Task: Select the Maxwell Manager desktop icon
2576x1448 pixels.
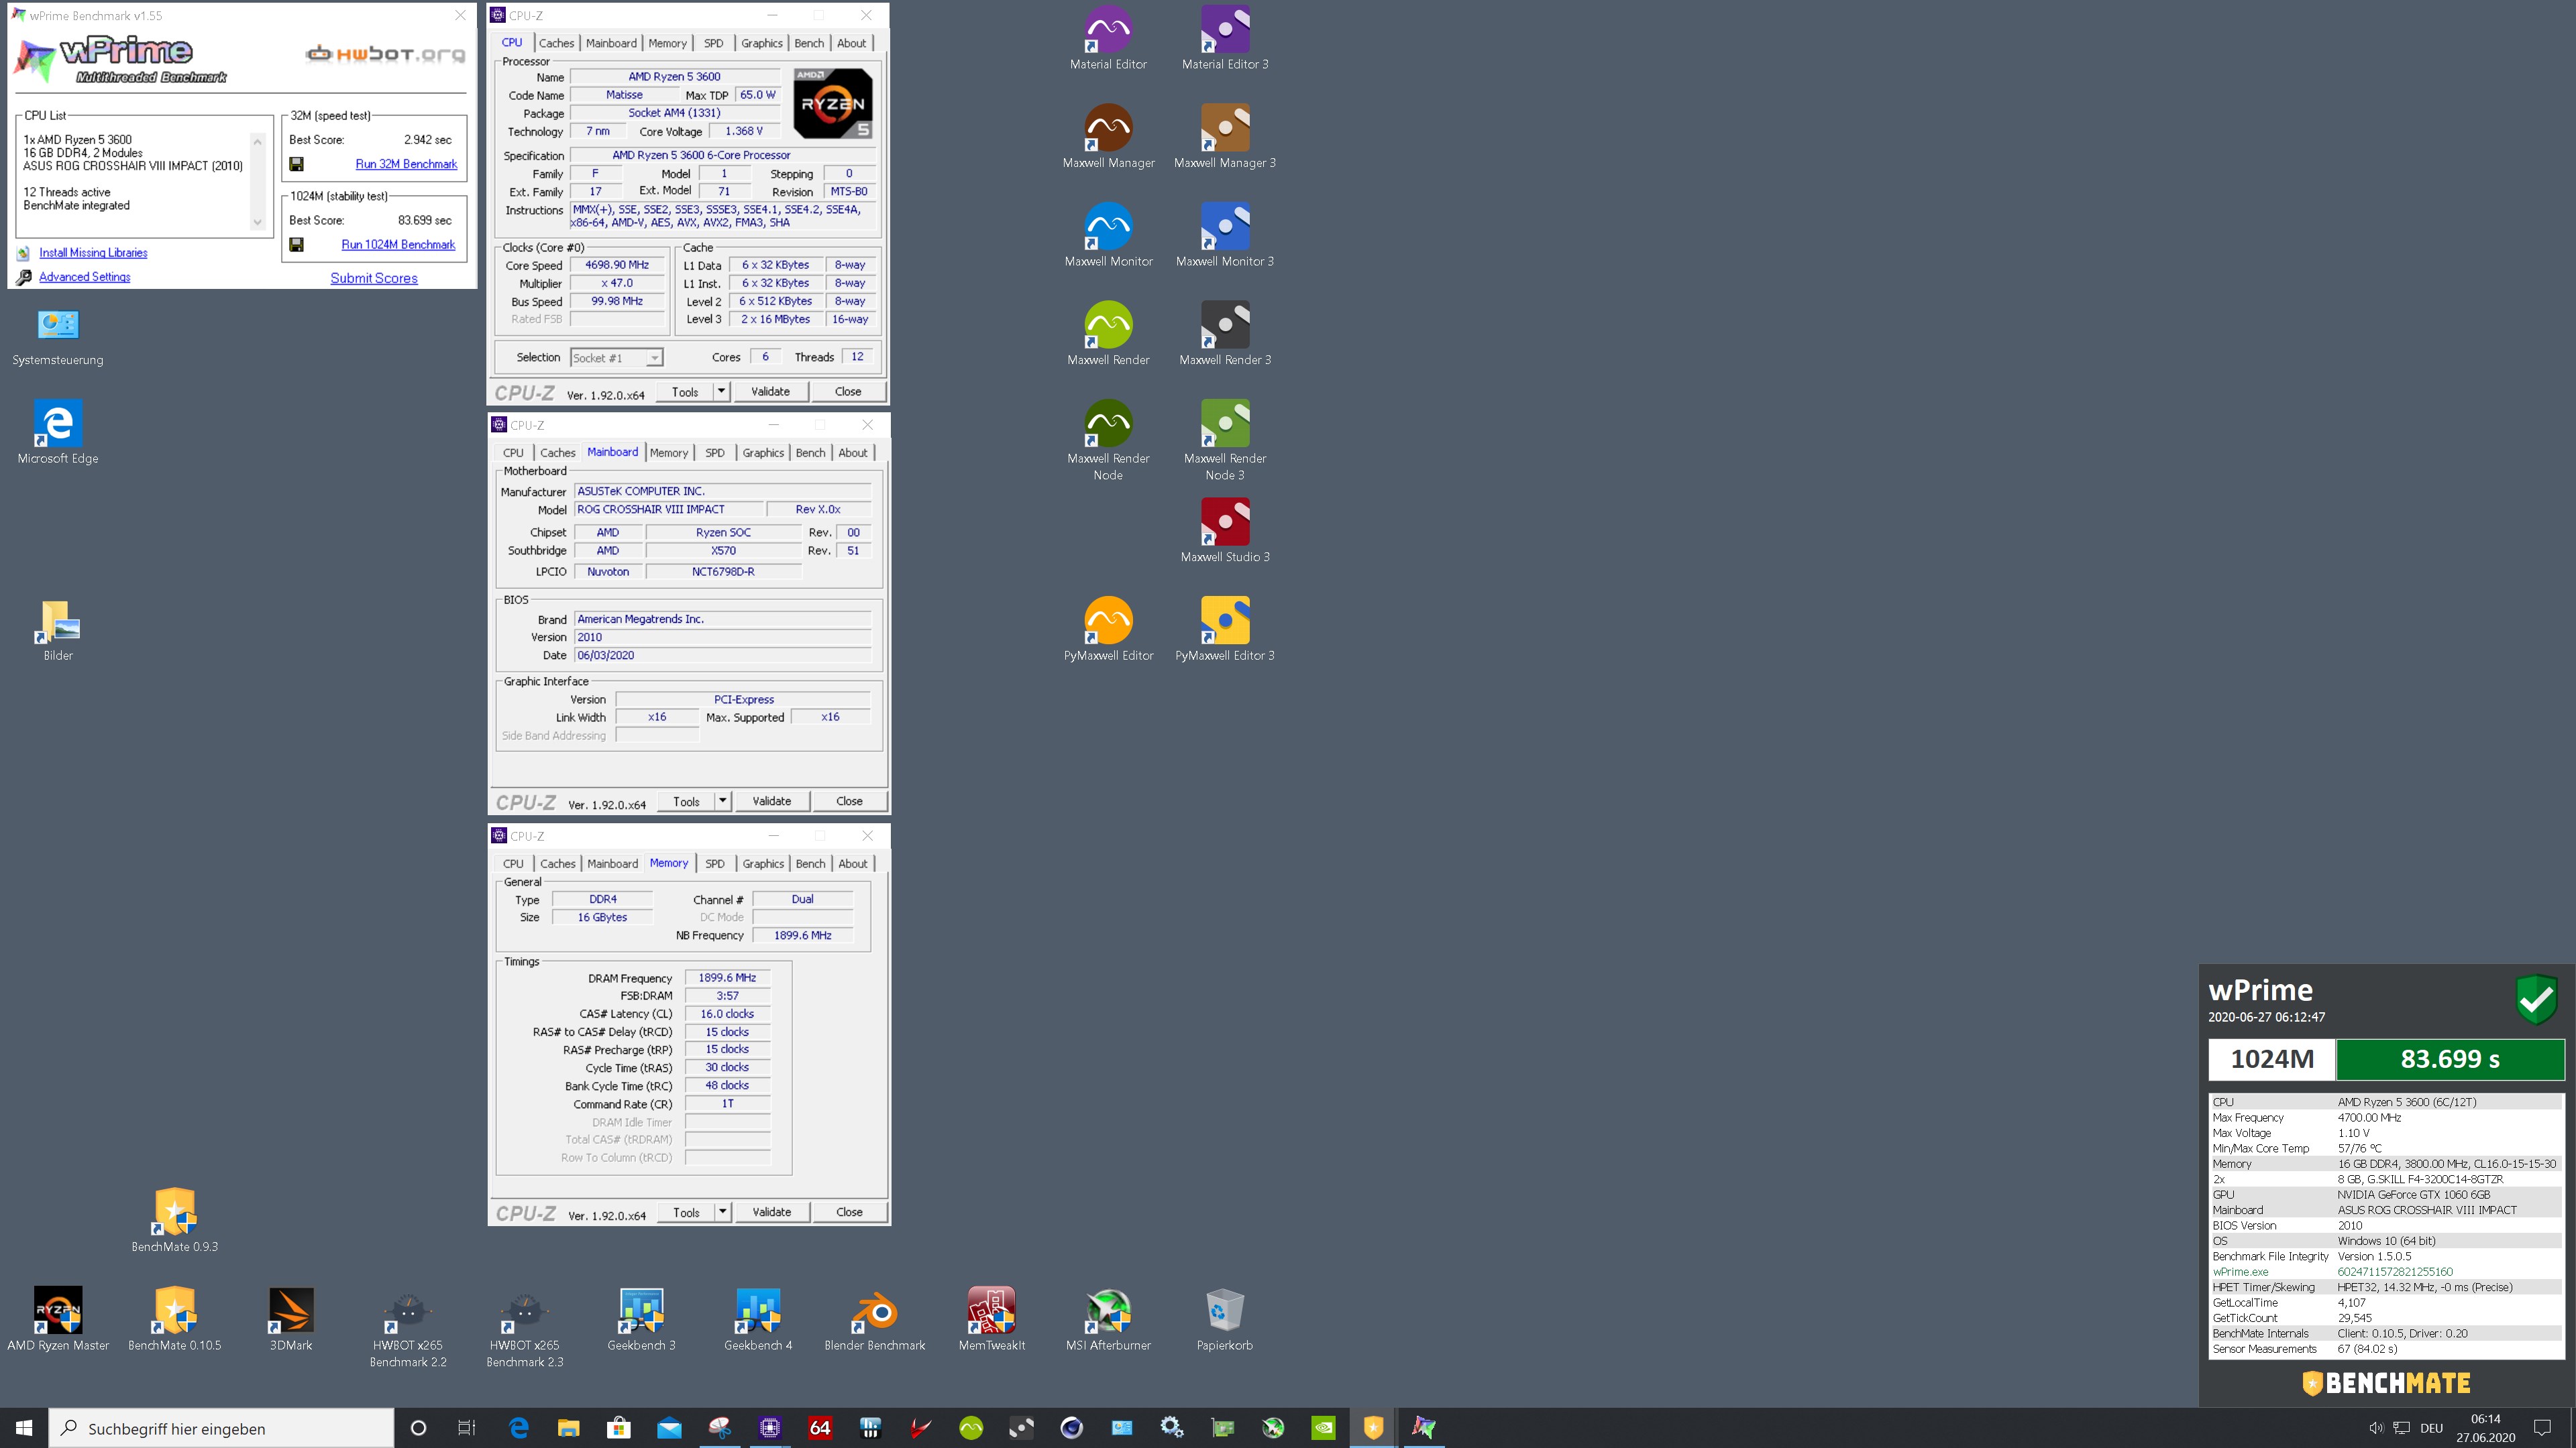Action: pos(1108,136)
